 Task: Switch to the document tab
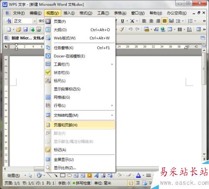(24, 38)
